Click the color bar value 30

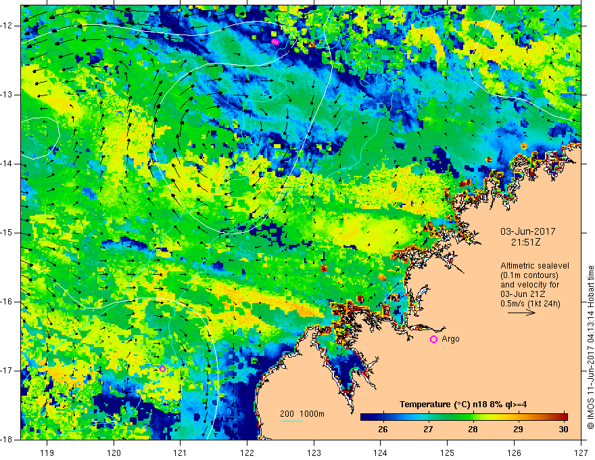coord(563,430)
